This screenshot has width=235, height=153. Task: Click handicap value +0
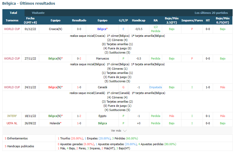(139, 123)
